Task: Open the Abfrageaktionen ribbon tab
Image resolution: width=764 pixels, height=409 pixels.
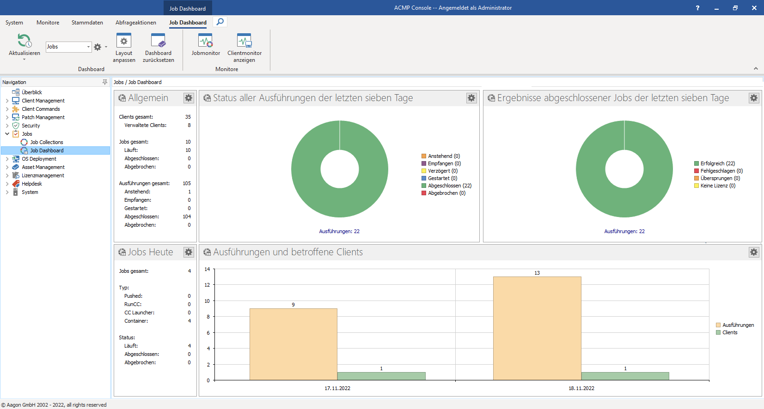Action: tap(136, 23)
